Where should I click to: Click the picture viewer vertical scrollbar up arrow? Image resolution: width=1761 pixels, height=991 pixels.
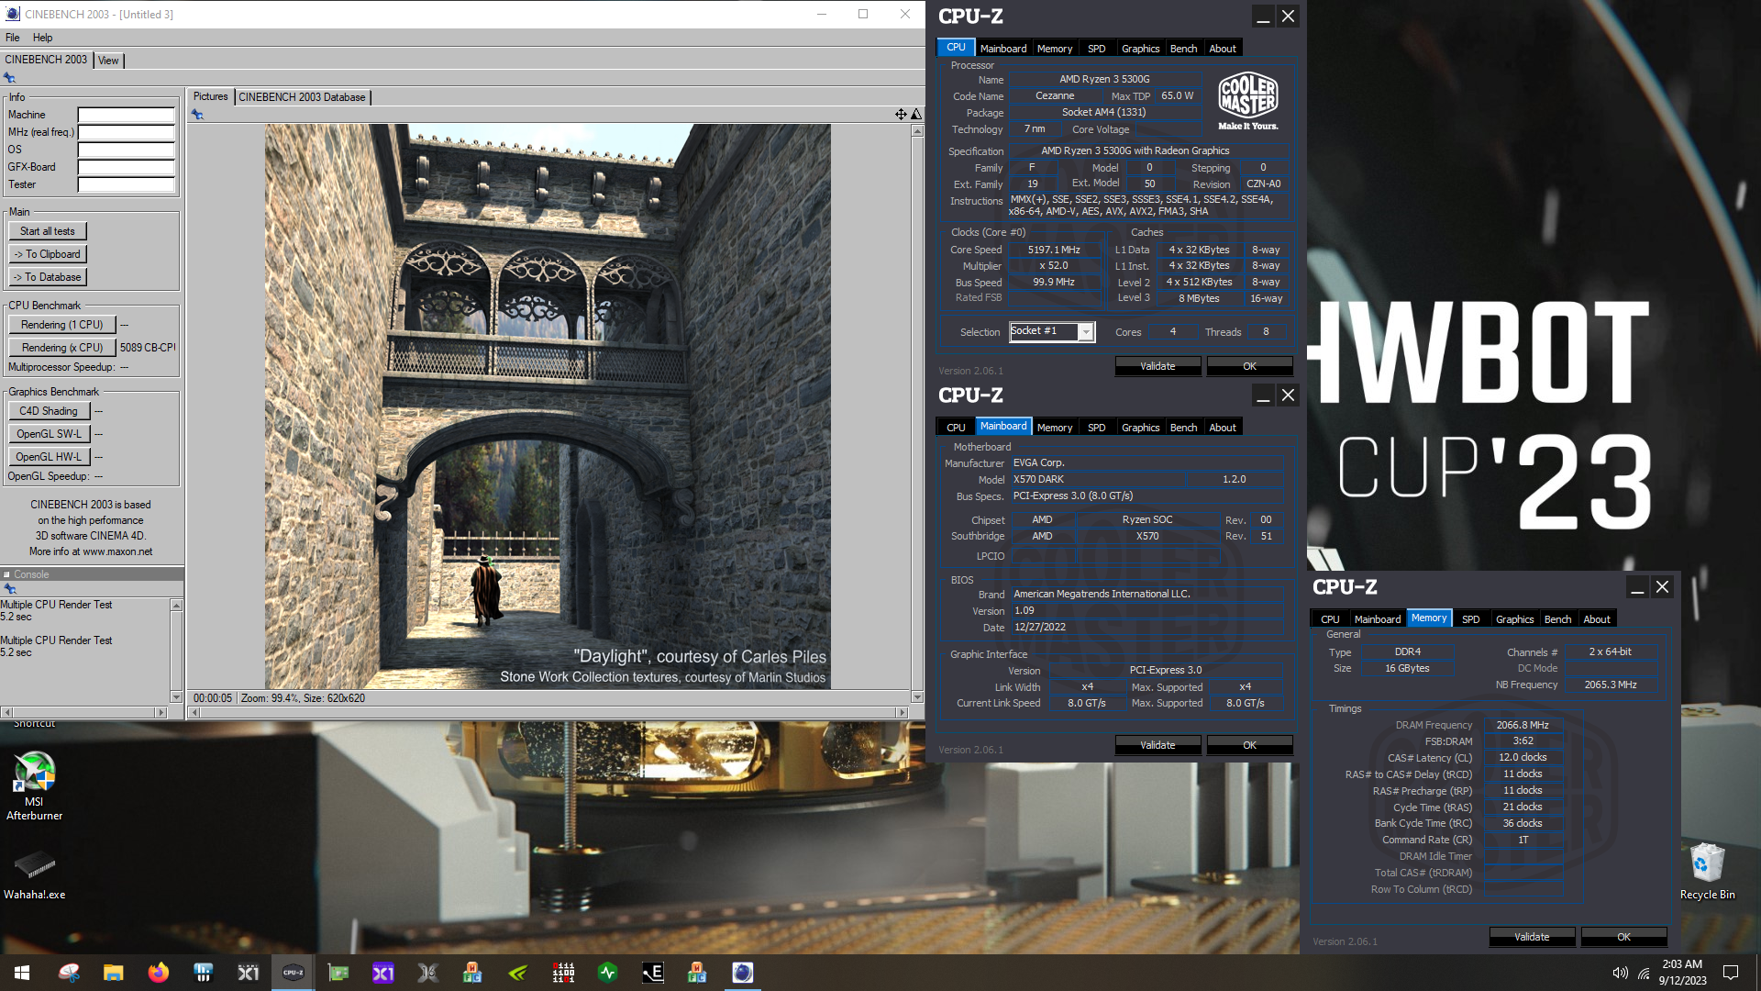(x=917, y=131)
